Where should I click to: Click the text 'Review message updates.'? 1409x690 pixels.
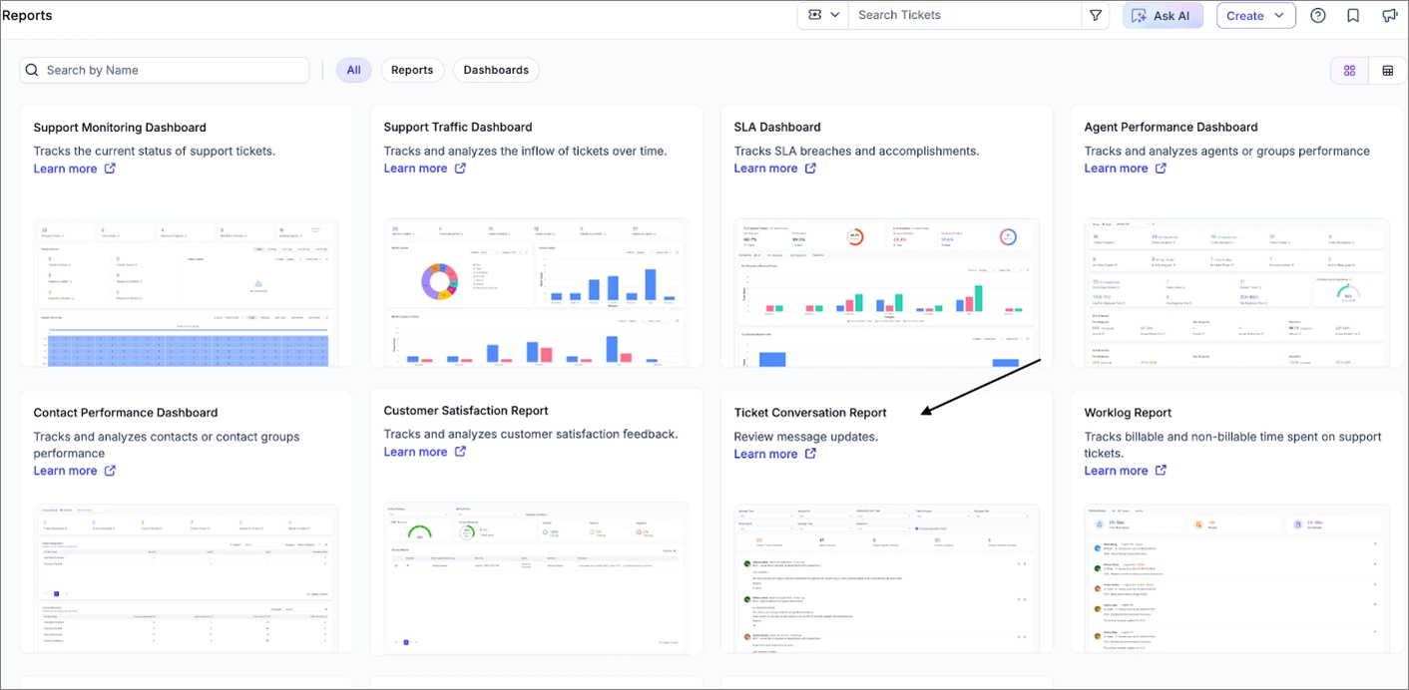tap(806, 437)
